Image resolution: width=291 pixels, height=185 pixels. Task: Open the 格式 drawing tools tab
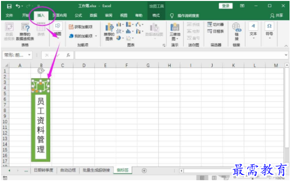pyautogui.click(x=156, y=15)
